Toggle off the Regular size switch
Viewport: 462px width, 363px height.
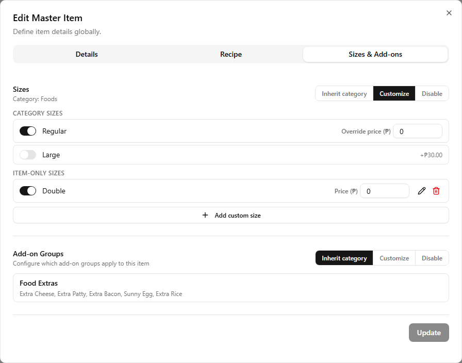28,131
